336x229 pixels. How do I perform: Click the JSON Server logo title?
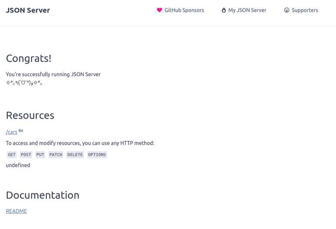click(x=28, y=10)
